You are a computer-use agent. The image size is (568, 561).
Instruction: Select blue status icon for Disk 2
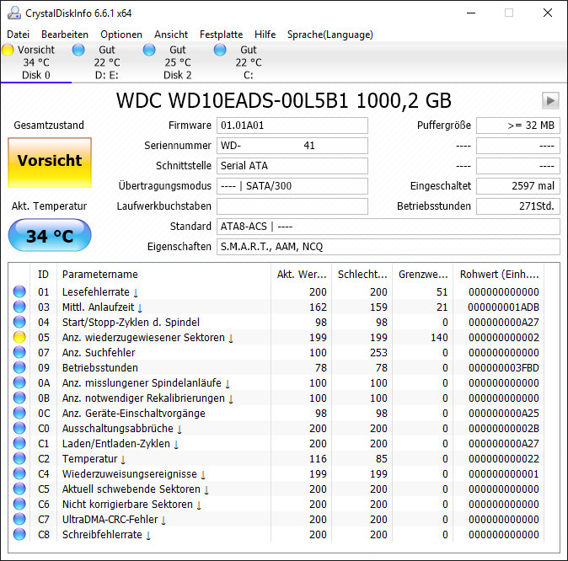[x=149, y=50]
